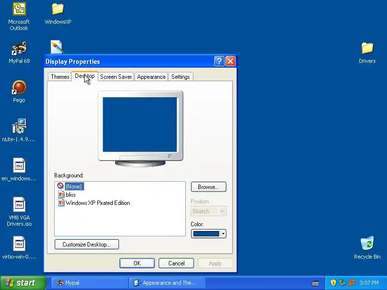Viewport: 387px width, 290px height.
Task: Switch to the Mypal taskbar window
Action: [x=89, y=283]
